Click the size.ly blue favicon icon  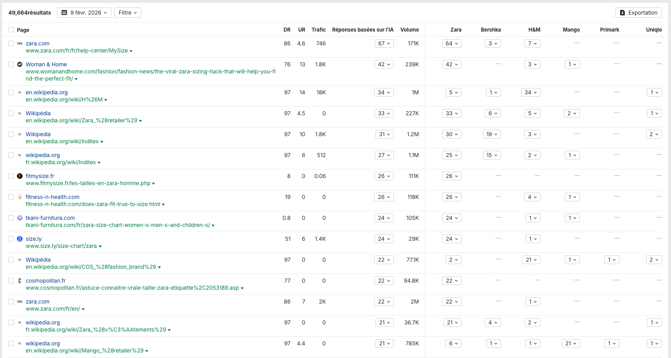[20, 239]
